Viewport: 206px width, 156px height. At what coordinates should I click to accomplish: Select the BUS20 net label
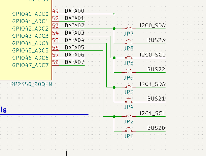pyautogui.click(x=156, y=128)
